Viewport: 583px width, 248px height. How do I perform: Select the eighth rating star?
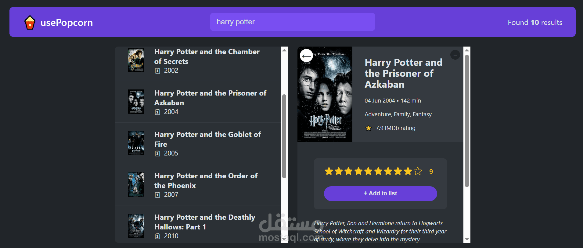tap(398, 171)
